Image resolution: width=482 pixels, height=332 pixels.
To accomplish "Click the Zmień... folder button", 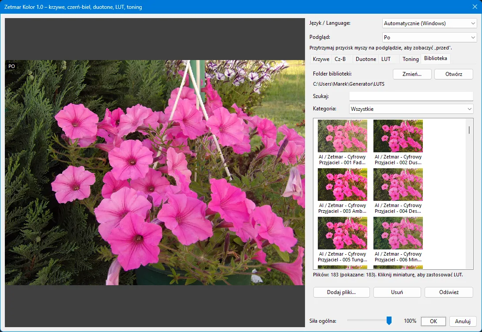I will click(x=412, y=74).
